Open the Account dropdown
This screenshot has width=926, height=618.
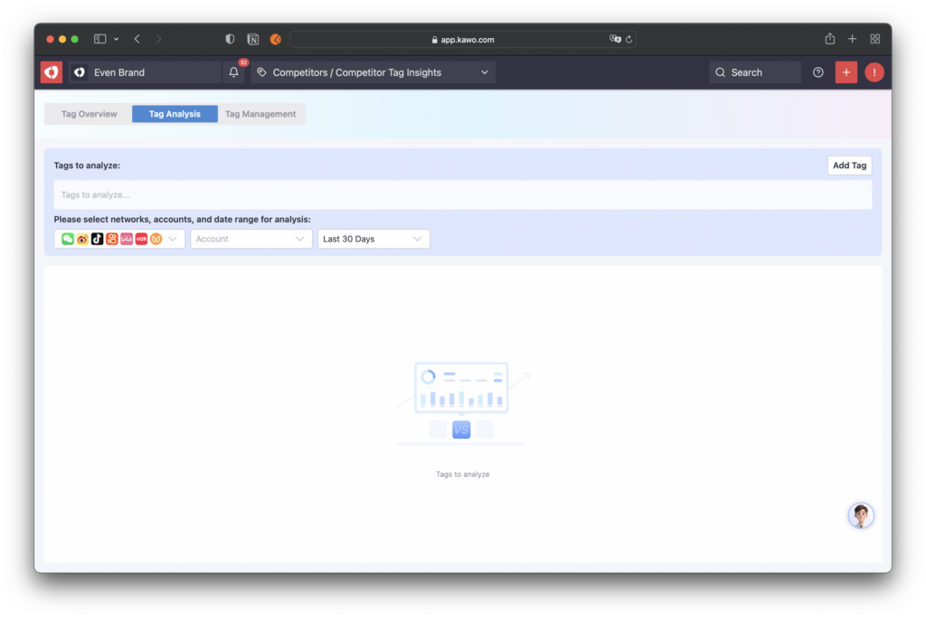point(250,239)
